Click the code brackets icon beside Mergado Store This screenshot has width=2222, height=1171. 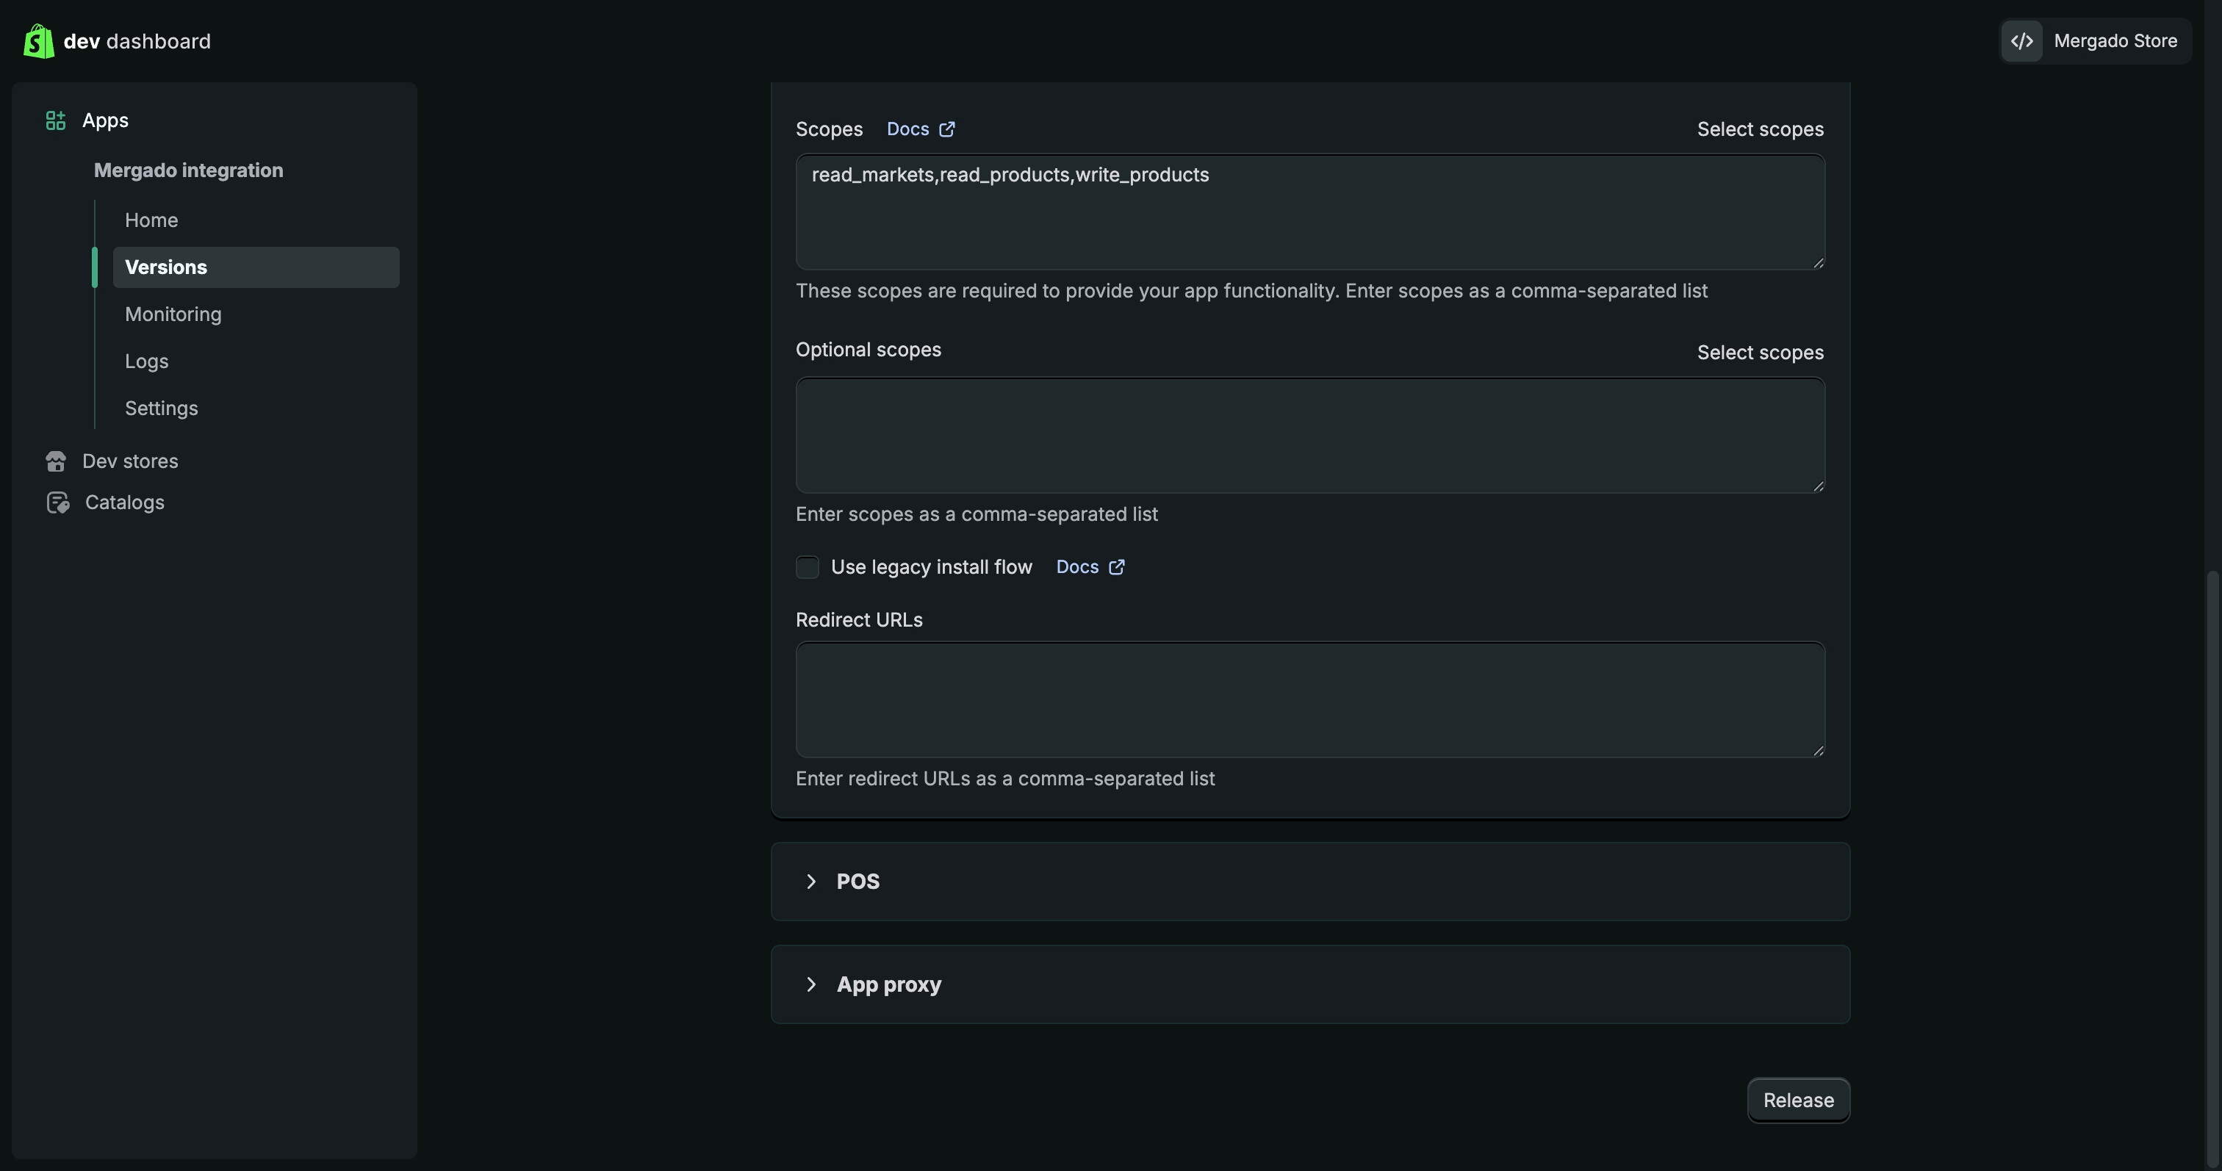pyautogui.click(x=2022, y=41)
